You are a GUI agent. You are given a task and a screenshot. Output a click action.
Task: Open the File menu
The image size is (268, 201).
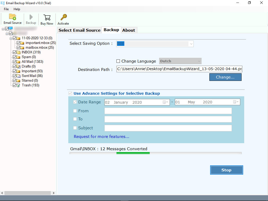6,9
